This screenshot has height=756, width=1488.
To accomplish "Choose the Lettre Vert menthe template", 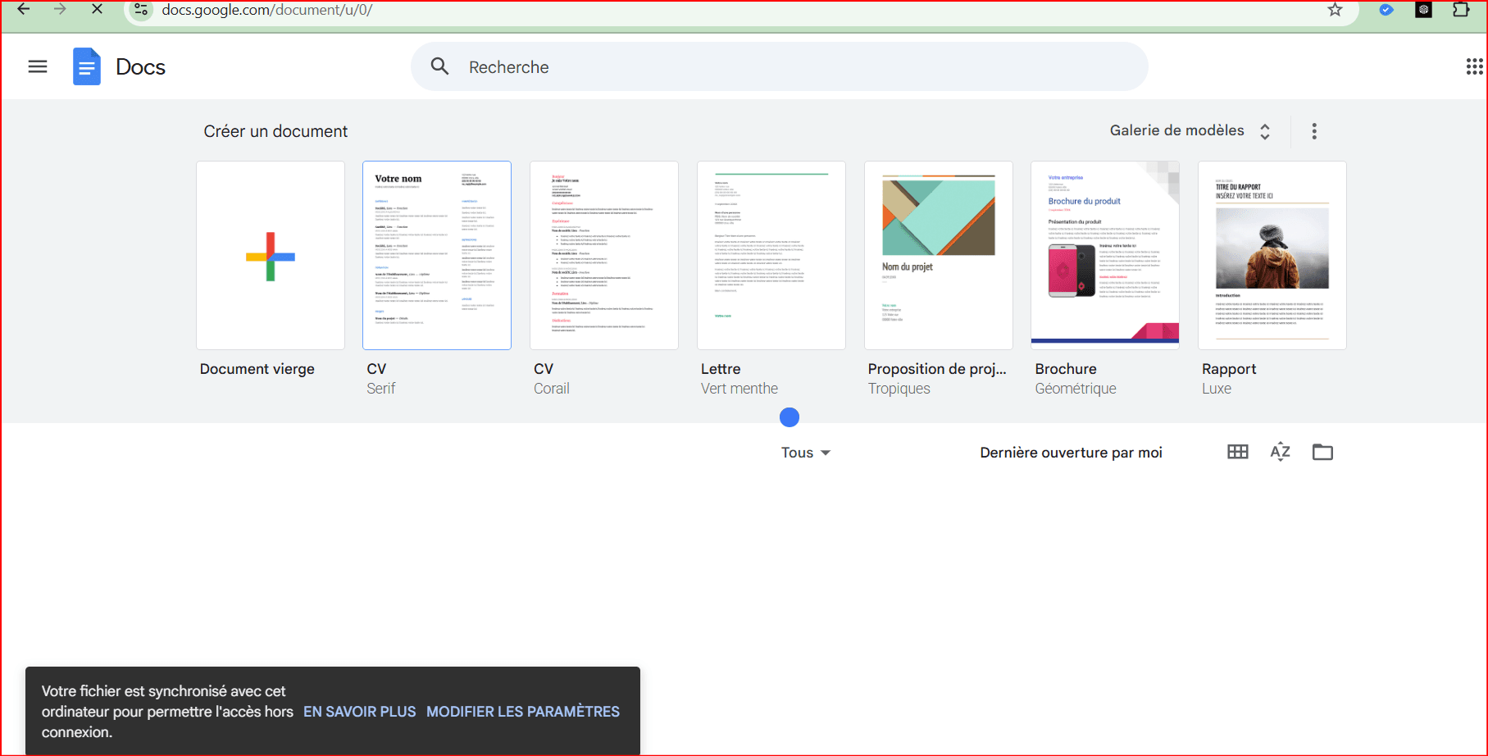I will (x=771, y=256).
